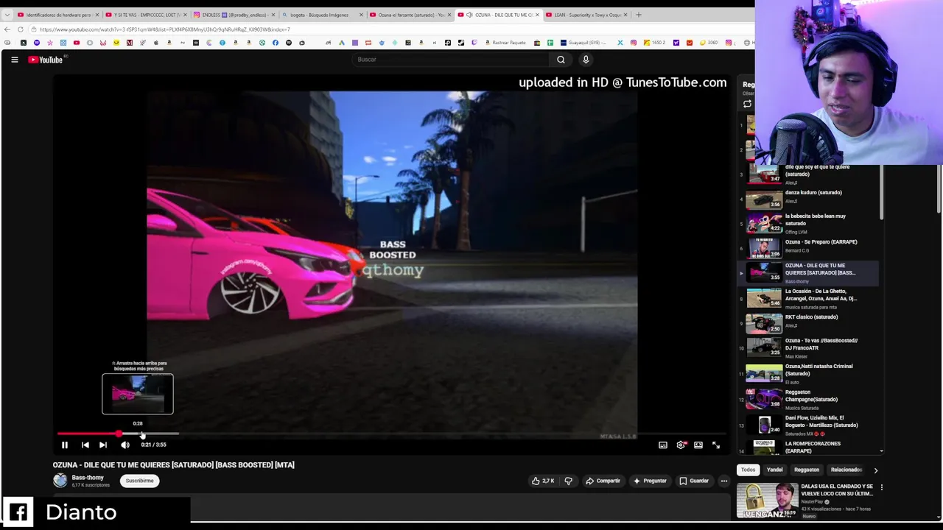Screen dimensions: 943x530
Task: Select the Todos filter chip
Action: 748,470
